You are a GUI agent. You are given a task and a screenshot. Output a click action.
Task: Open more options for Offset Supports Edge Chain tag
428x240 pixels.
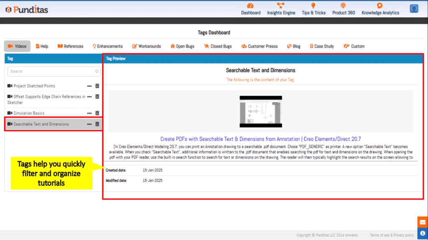click(89, 97)
